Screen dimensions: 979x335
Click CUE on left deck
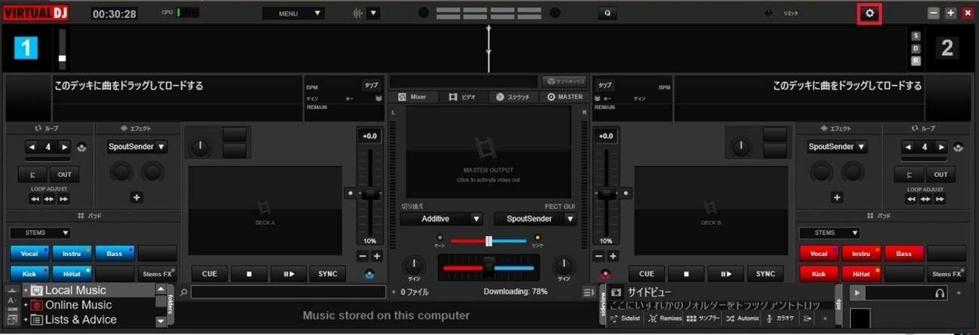(x=210, y=274)
